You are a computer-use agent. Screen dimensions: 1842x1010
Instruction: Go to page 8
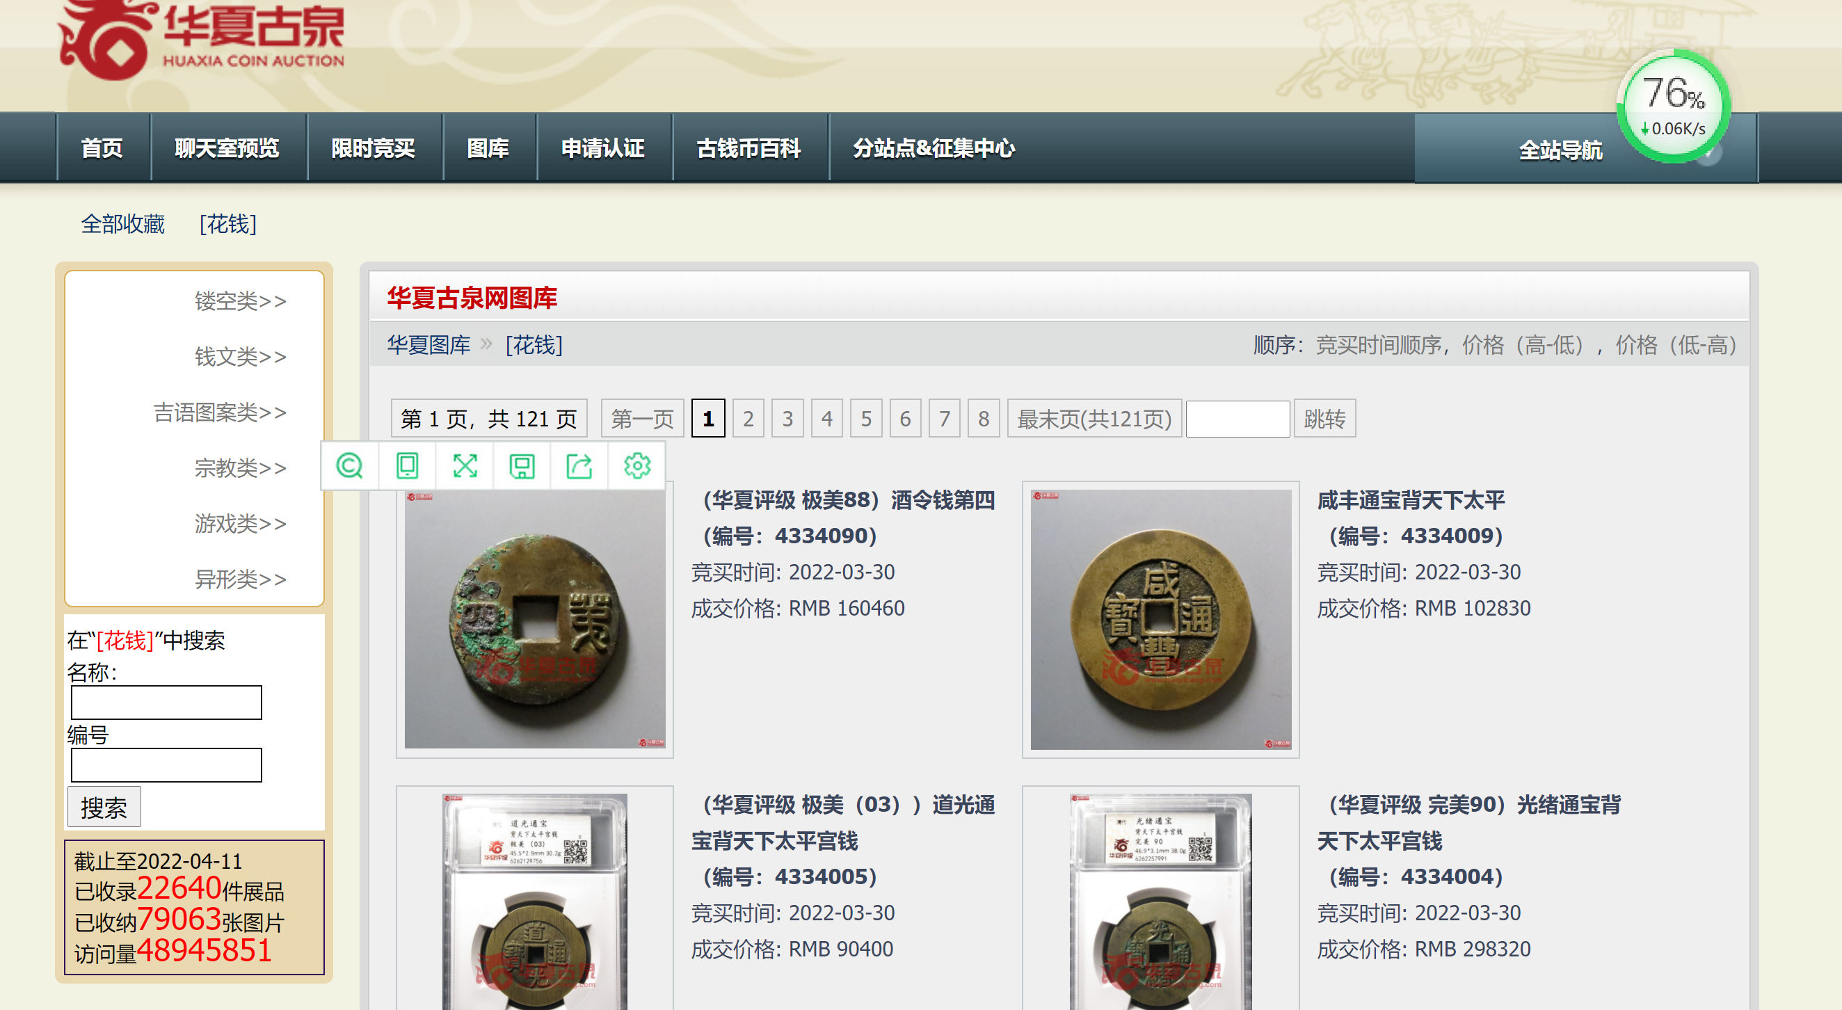pyautogui.click(x=984, y=418)
